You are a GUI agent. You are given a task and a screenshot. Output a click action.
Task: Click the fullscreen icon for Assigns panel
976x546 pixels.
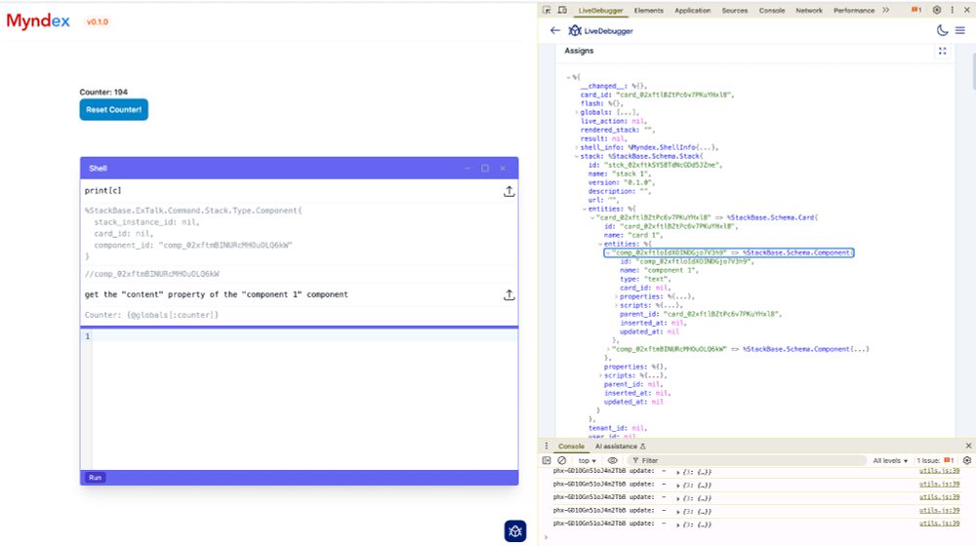coord(943,51)
